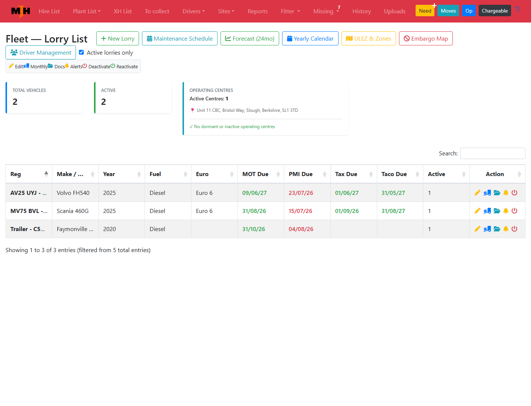
Task: Click the New Lorry button
Action: [x=118, y=38]
